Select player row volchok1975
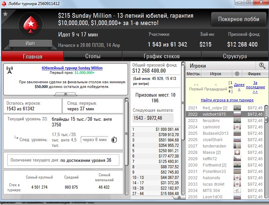 tap(225, 114)
